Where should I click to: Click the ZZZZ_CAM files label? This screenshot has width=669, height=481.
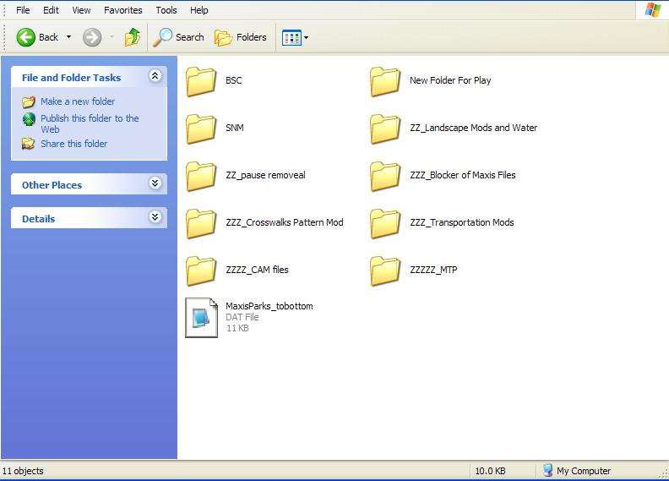tap(257, 270)
